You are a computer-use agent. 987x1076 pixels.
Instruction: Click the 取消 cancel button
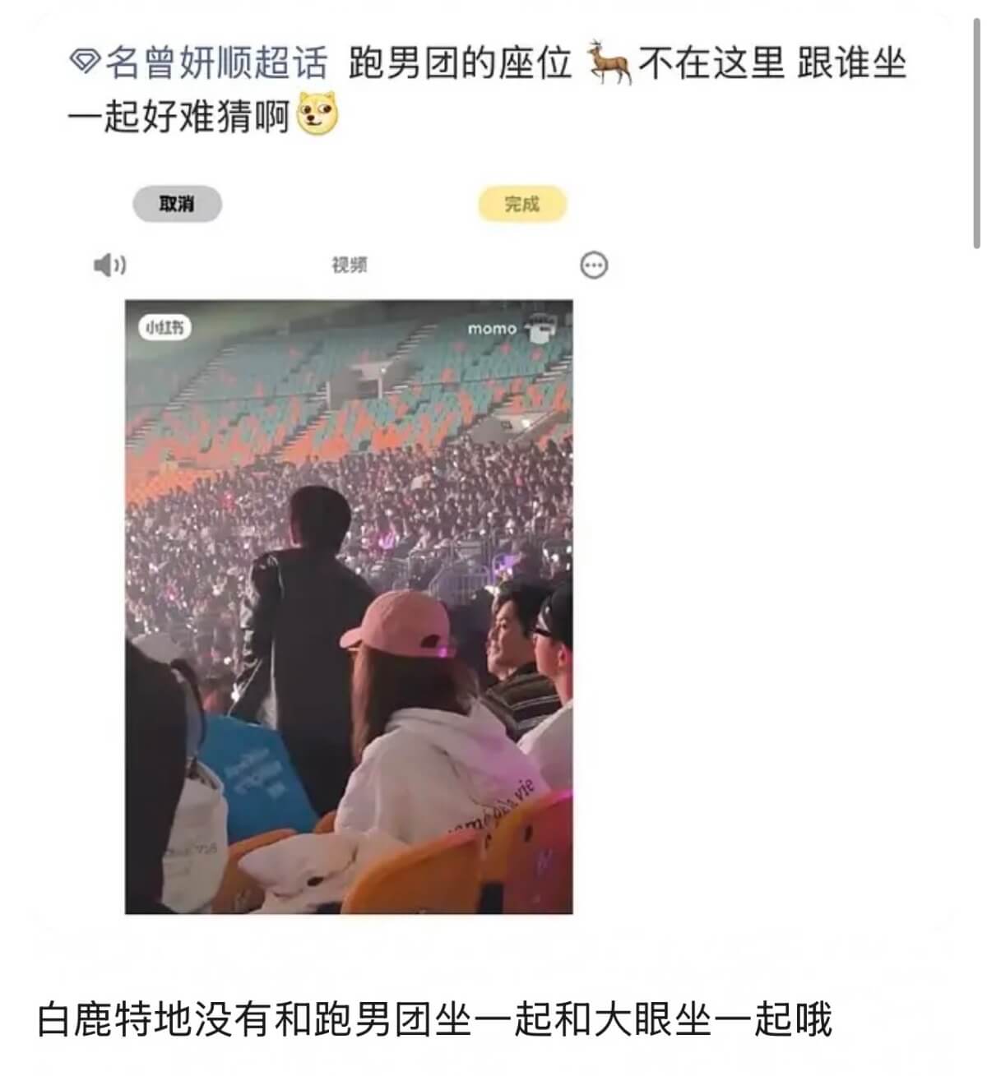click(x=177, y=205)
